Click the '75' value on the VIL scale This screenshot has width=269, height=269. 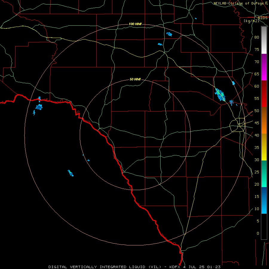(x=257, y=50)
